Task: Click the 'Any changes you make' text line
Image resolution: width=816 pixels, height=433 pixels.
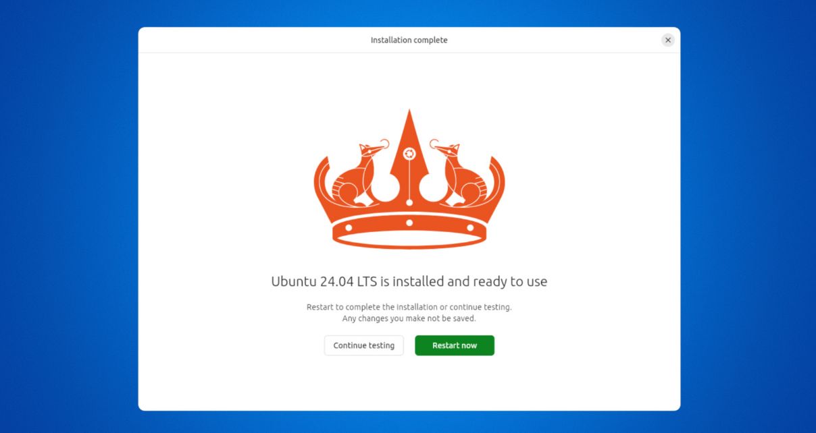Action: pos(409,318)
